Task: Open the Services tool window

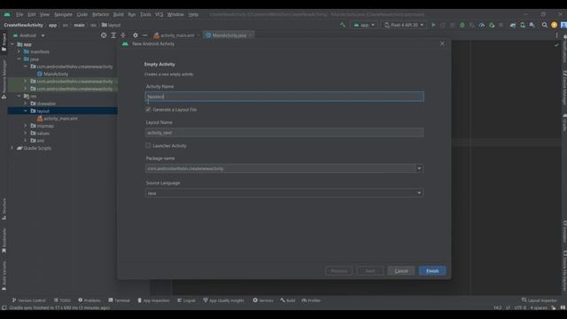Action: pos(263,300)
